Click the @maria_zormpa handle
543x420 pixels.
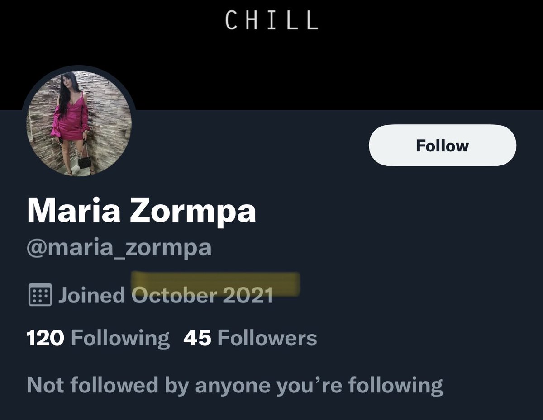[119, 249]
